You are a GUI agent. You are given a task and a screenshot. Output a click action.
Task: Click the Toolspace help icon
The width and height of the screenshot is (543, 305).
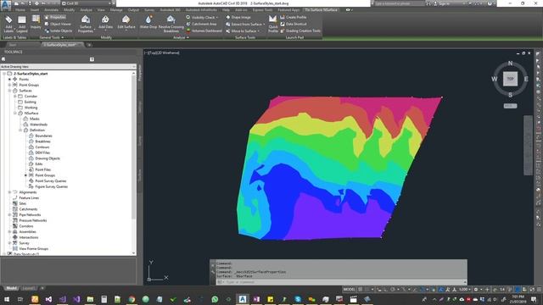tap(92, 59)
